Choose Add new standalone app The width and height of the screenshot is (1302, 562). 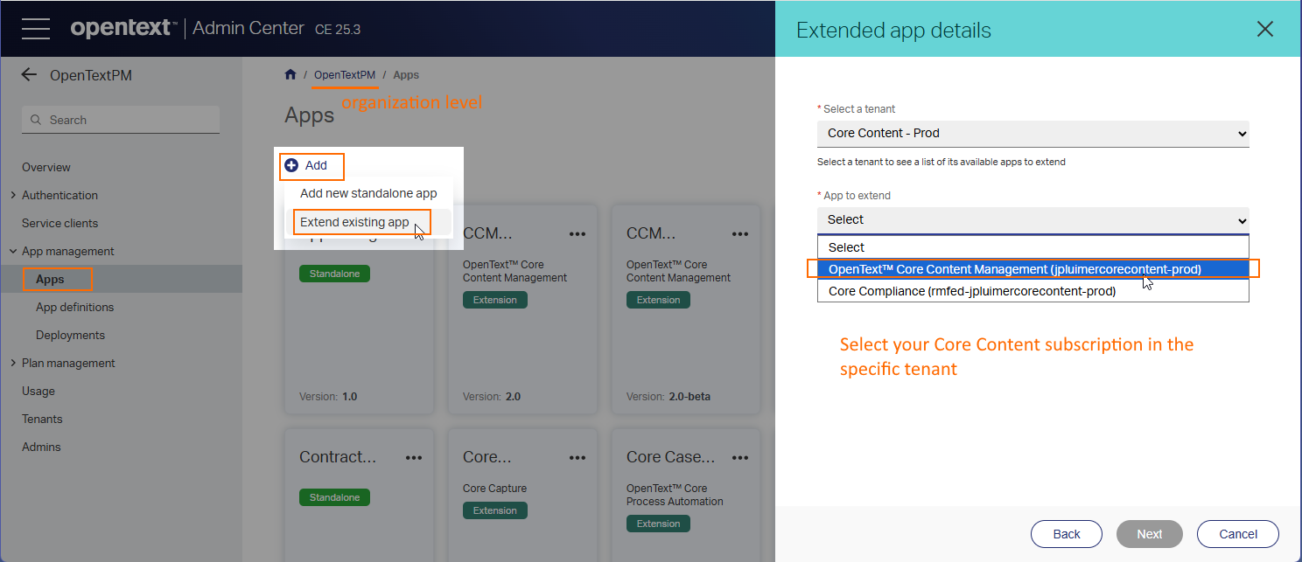coord(368,193)
